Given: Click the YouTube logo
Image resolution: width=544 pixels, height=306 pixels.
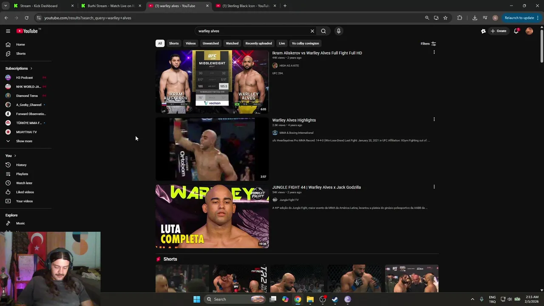Looking at the screenshot, I should tap(27, 31).
